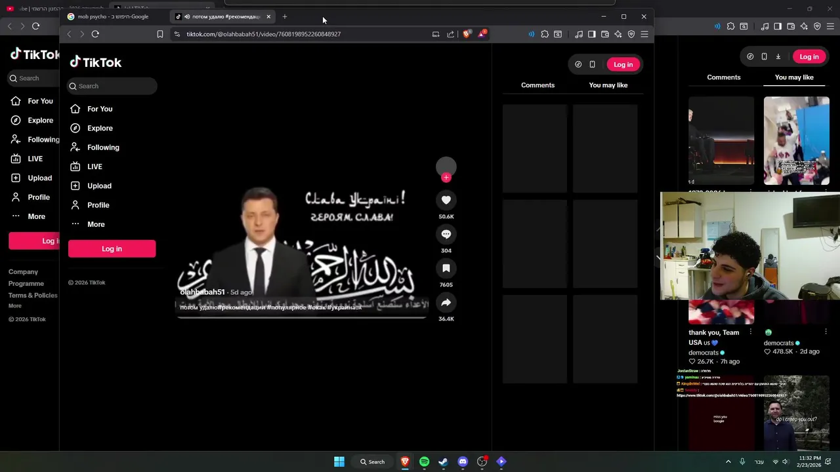Open Following in front window sidebar
Screen dimensions: 840x472
tap(103, 147)
